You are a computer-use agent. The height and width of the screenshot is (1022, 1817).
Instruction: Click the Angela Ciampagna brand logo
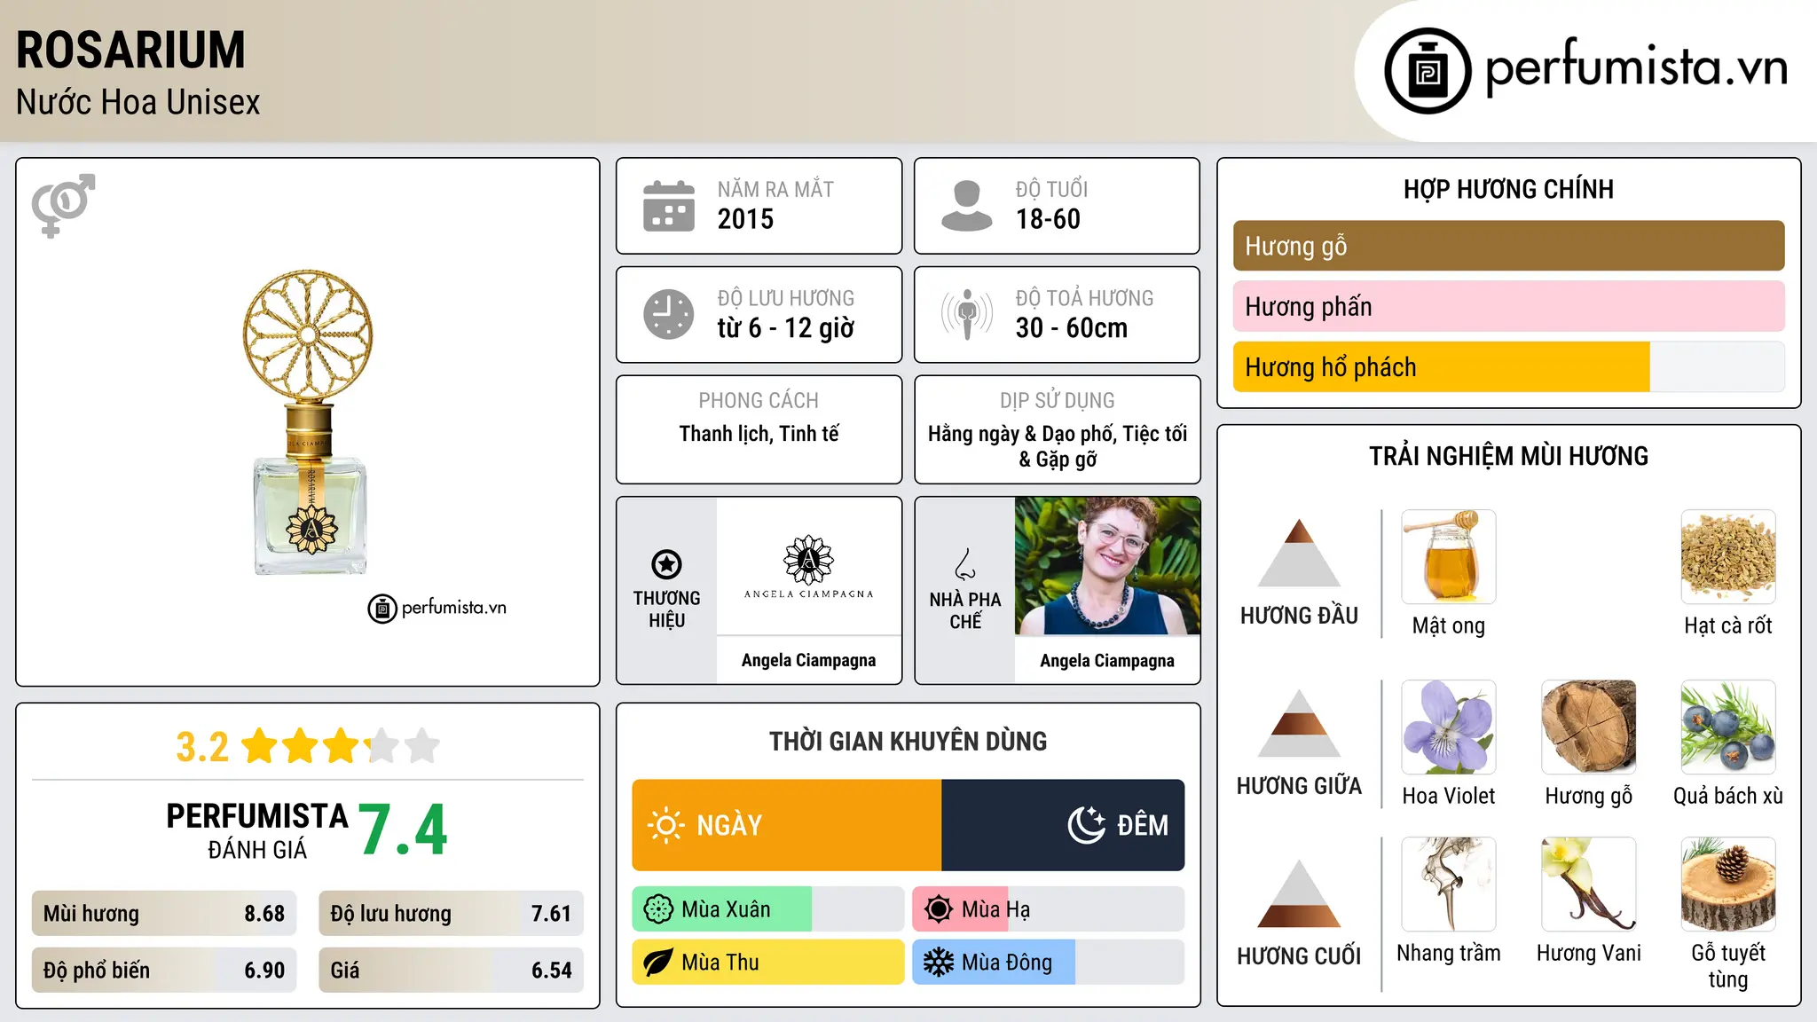[x=808, y=568]
